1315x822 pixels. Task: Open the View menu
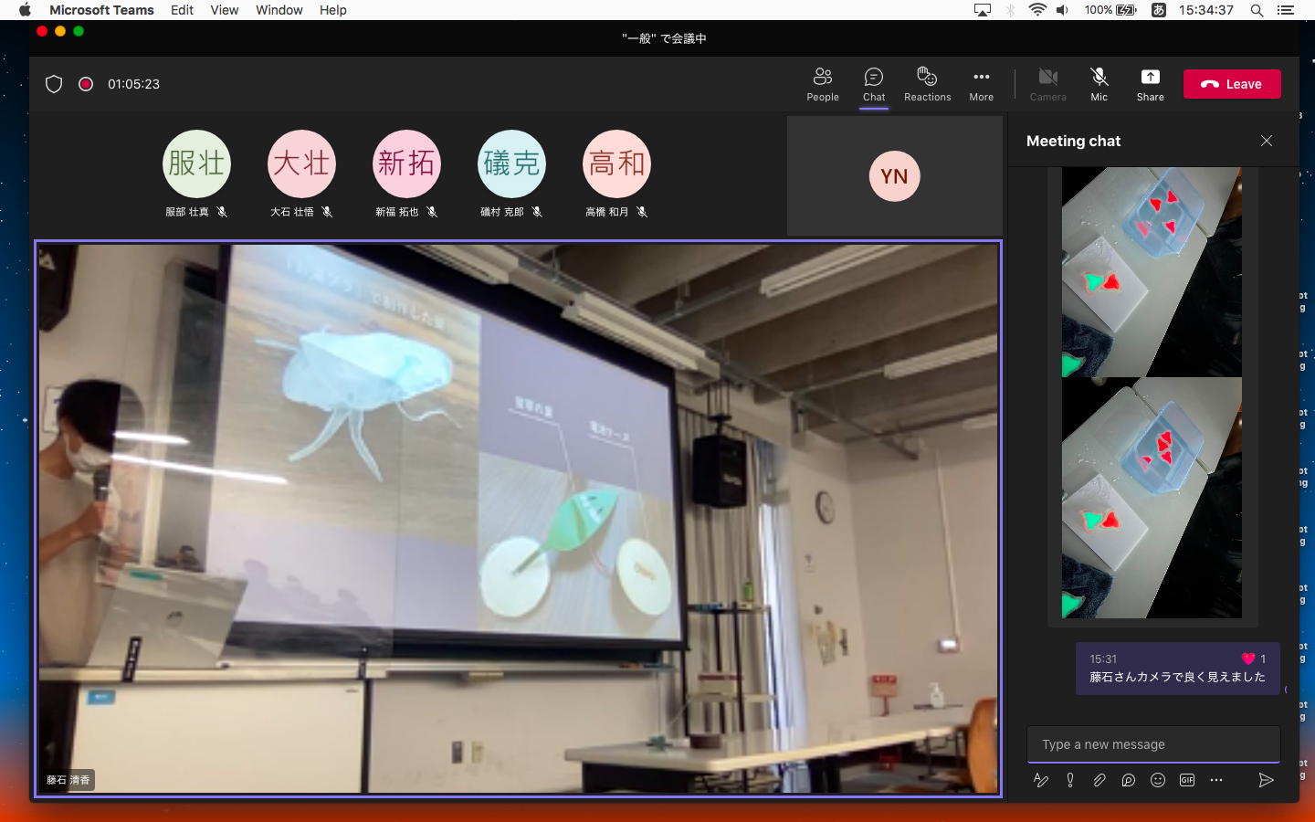coord(224,10)
